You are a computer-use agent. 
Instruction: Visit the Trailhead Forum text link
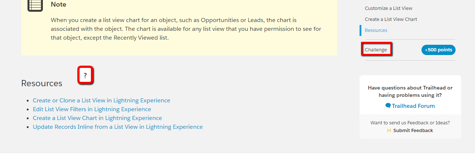[413, 106]
